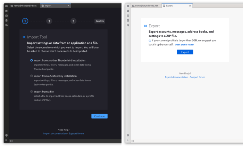Open Address Book in dark Import window
Image resolution: width=243 pixels, height=147 pixels.
tap(6, 11)
